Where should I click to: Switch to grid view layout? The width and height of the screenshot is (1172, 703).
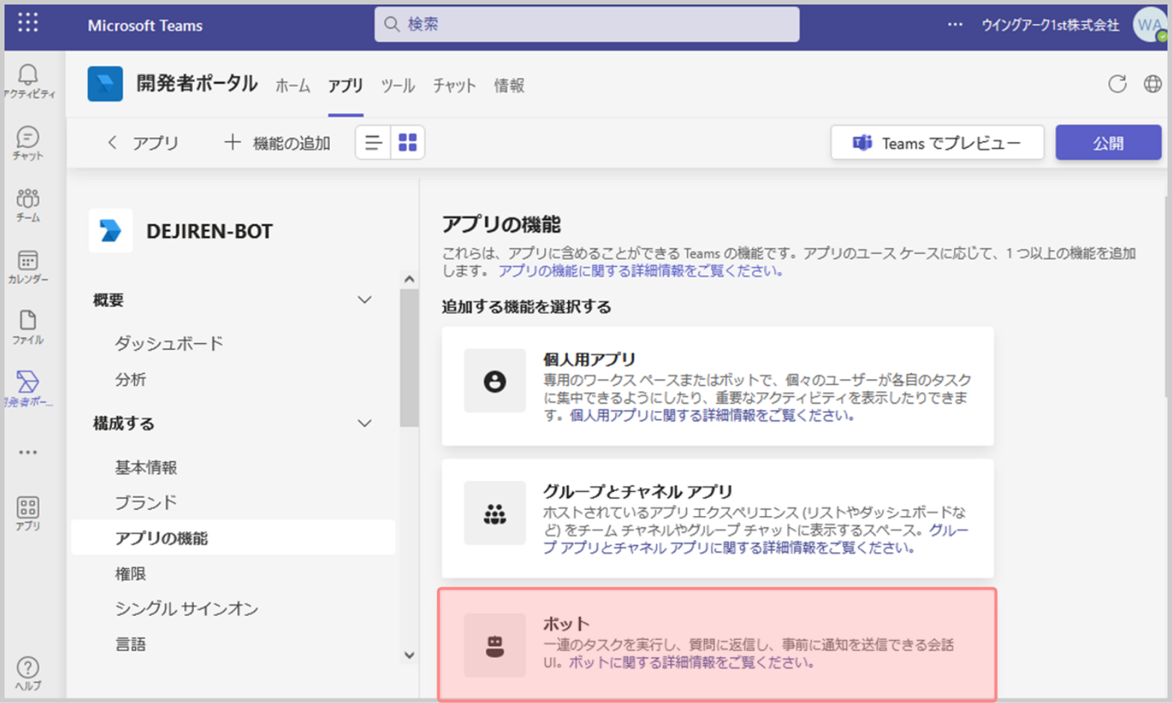(x=407, y=143)
